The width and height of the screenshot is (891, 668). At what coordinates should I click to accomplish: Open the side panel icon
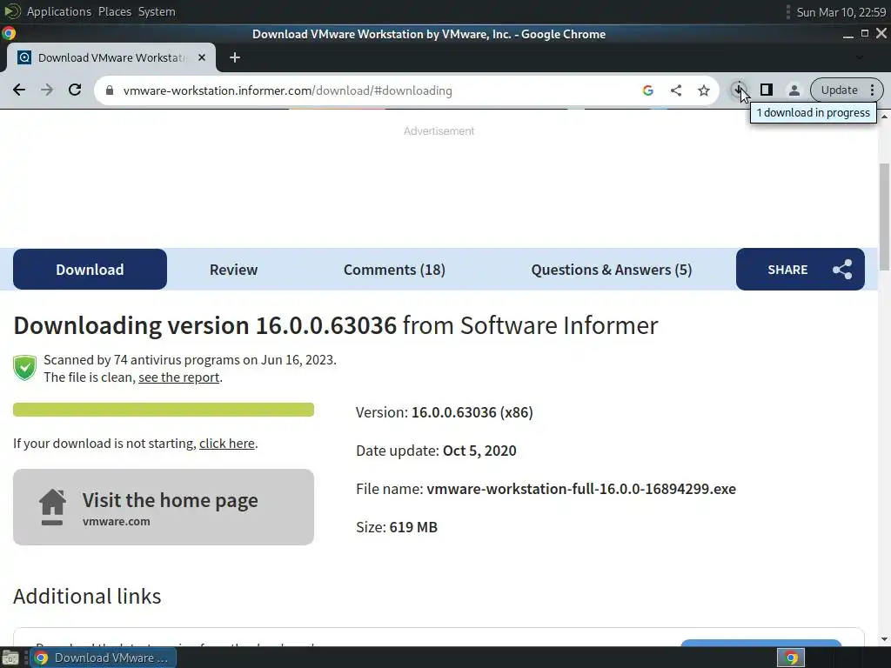tap(766, 90)
